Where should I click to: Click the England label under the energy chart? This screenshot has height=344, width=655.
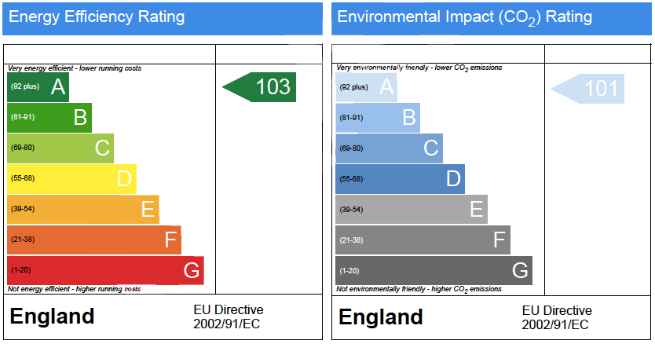click(x=52, y=316)
